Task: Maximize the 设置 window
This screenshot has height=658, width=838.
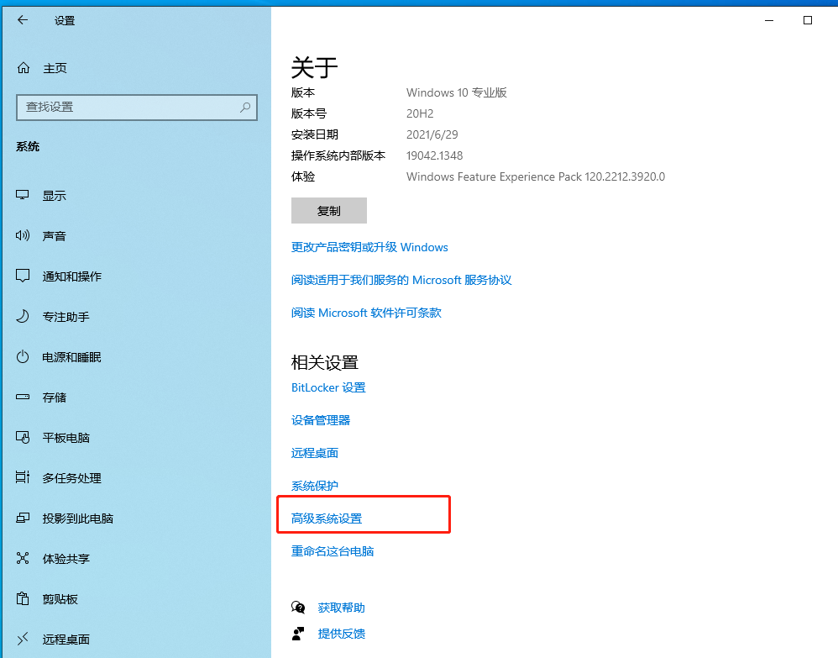Action: point(808,20)
